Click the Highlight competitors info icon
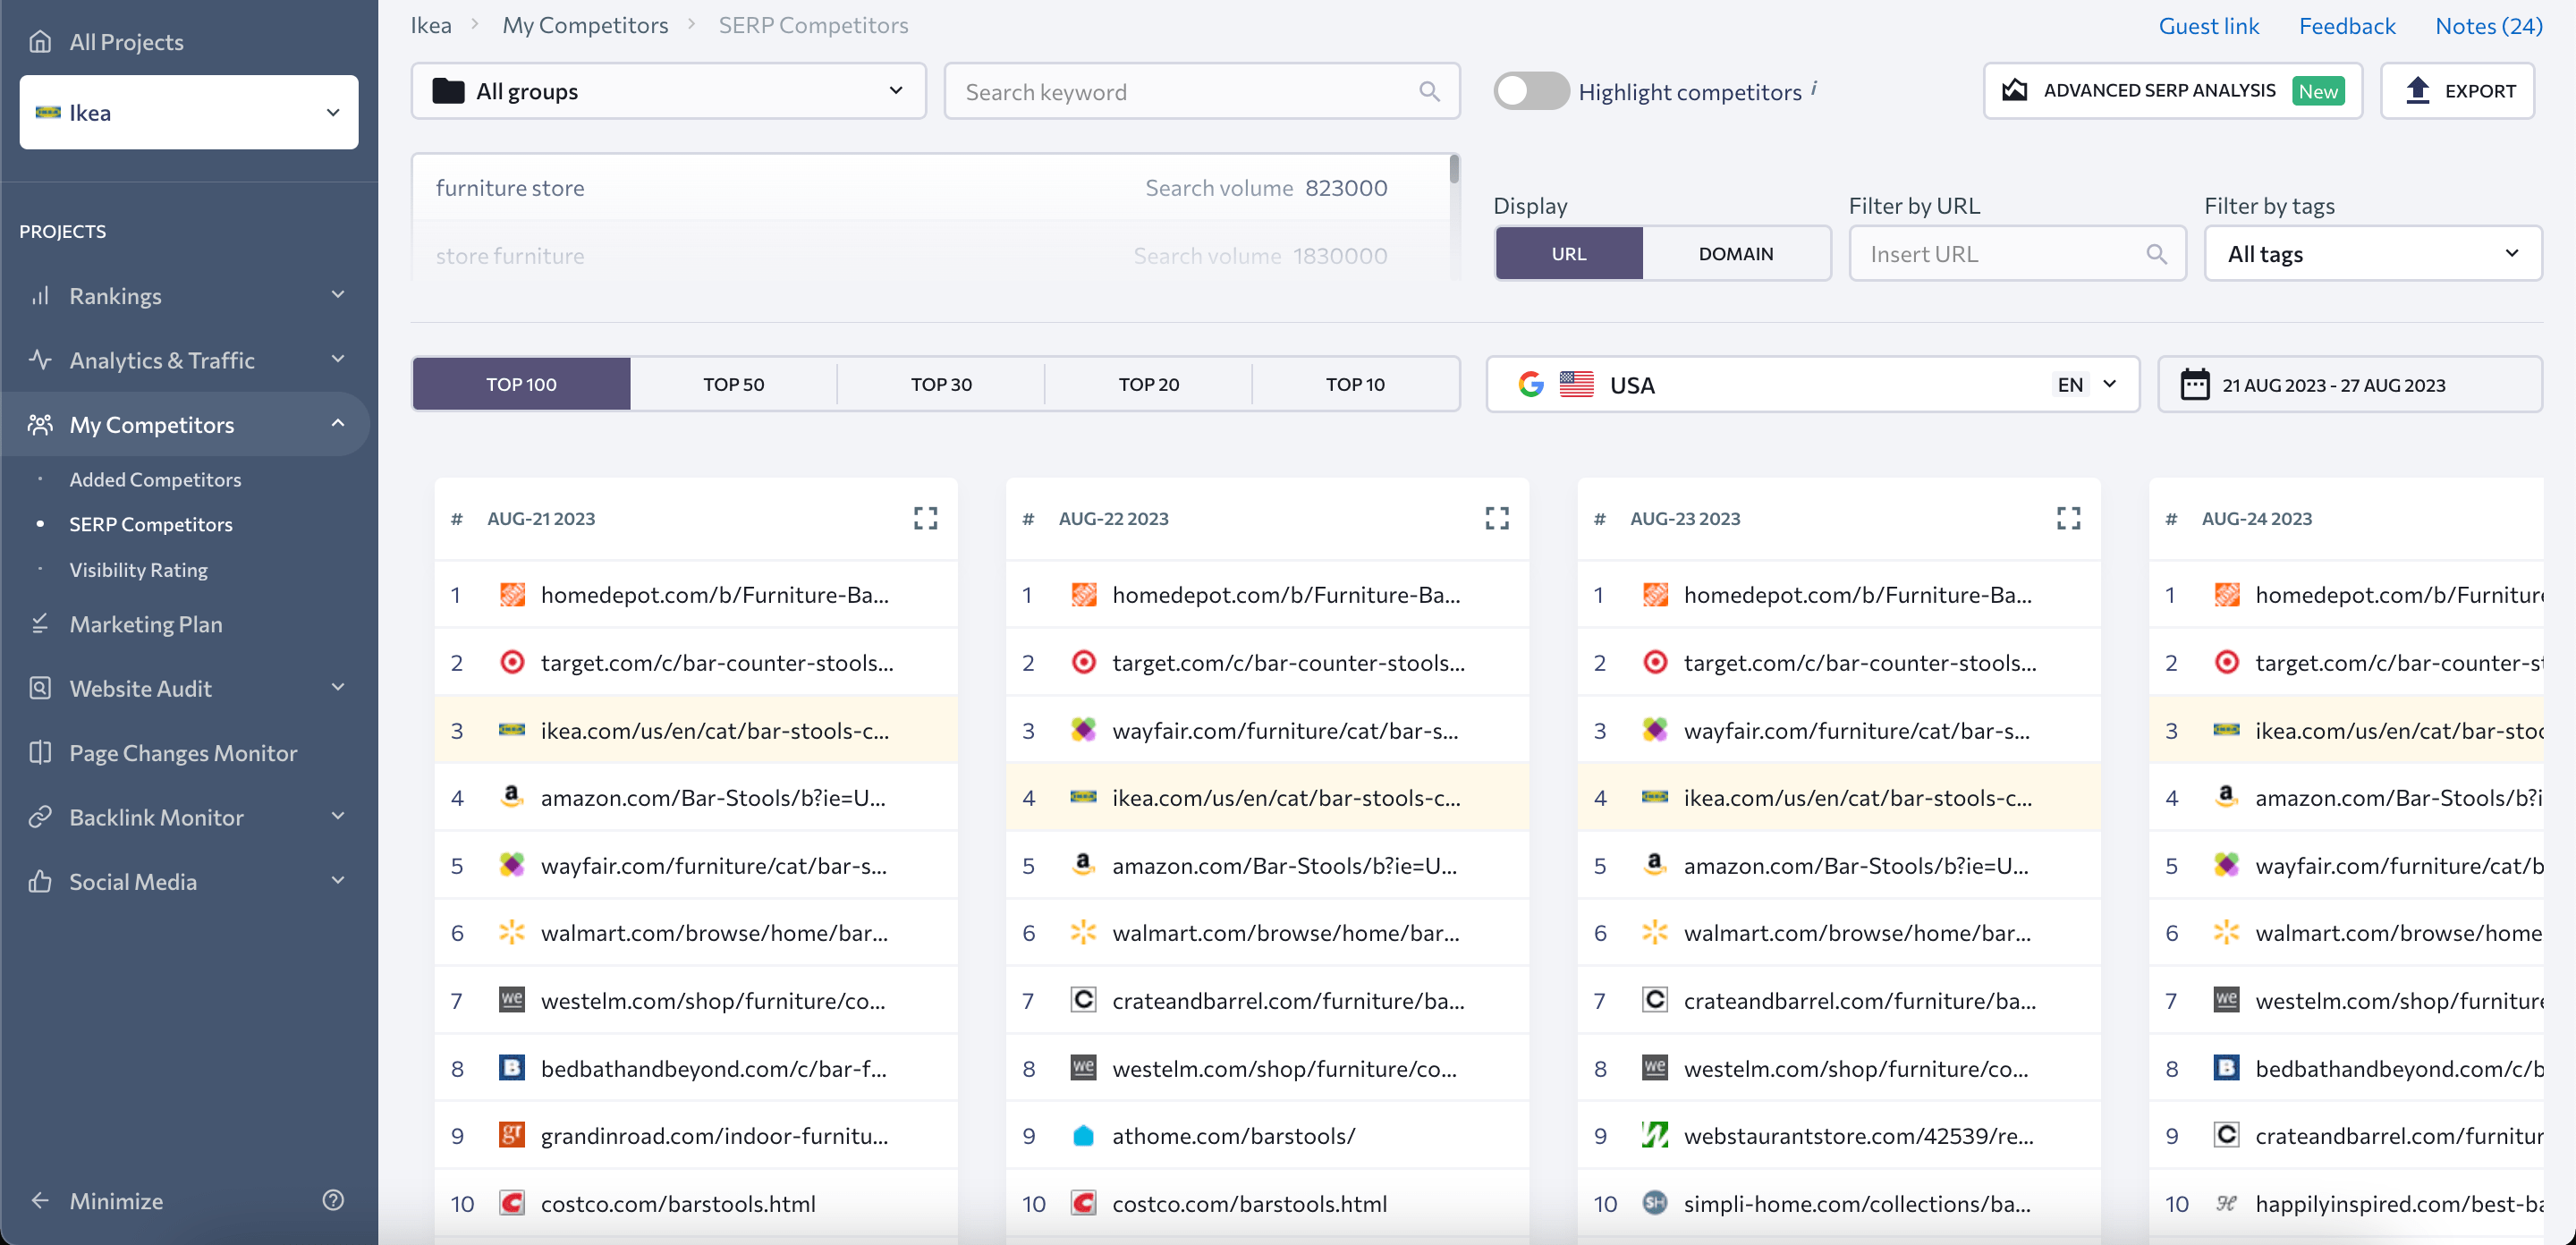Screen dimensions: 2576x1245 coord(1814,88)
